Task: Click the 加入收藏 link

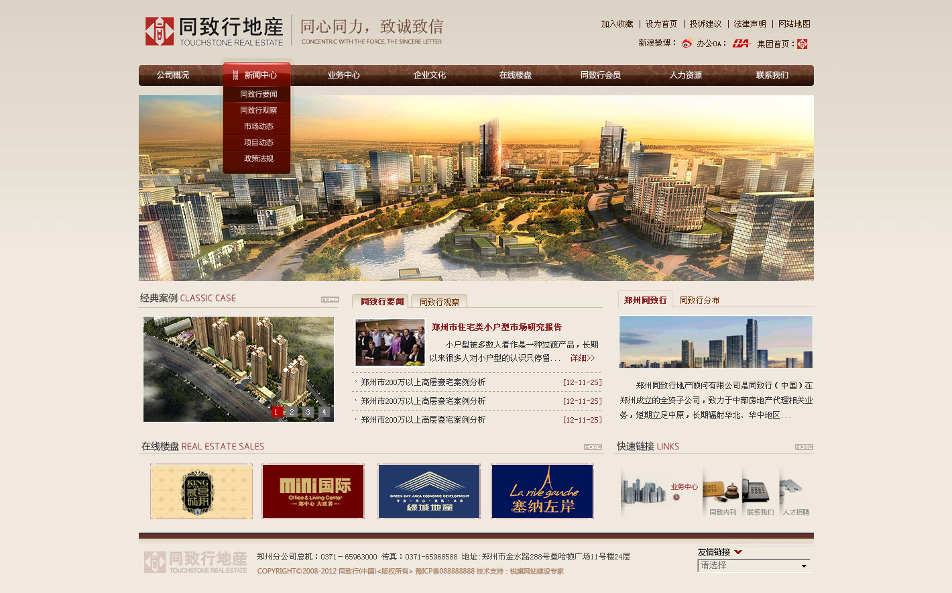Action: [x=617, y=24]
